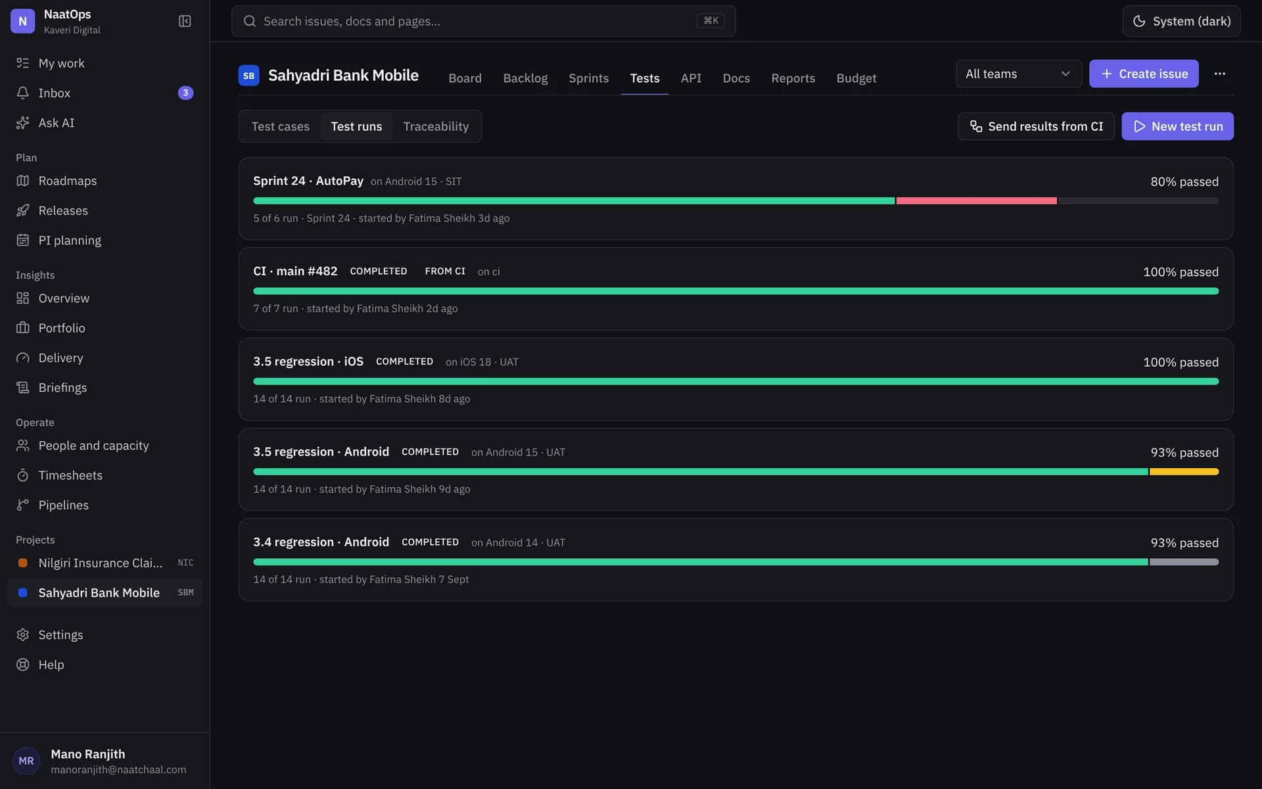Switch to the Board tab
The height and width of the screenshot is (789, 1262).
[465, 78]
